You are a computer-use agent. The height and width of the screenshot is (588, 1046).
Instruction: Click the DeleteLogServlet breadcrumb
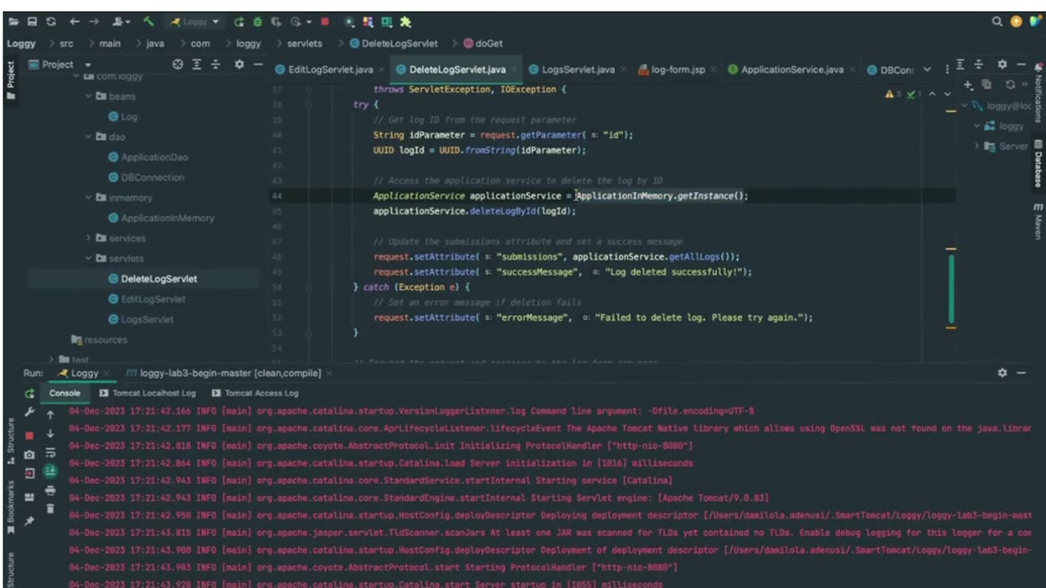(x=394, y=43)
